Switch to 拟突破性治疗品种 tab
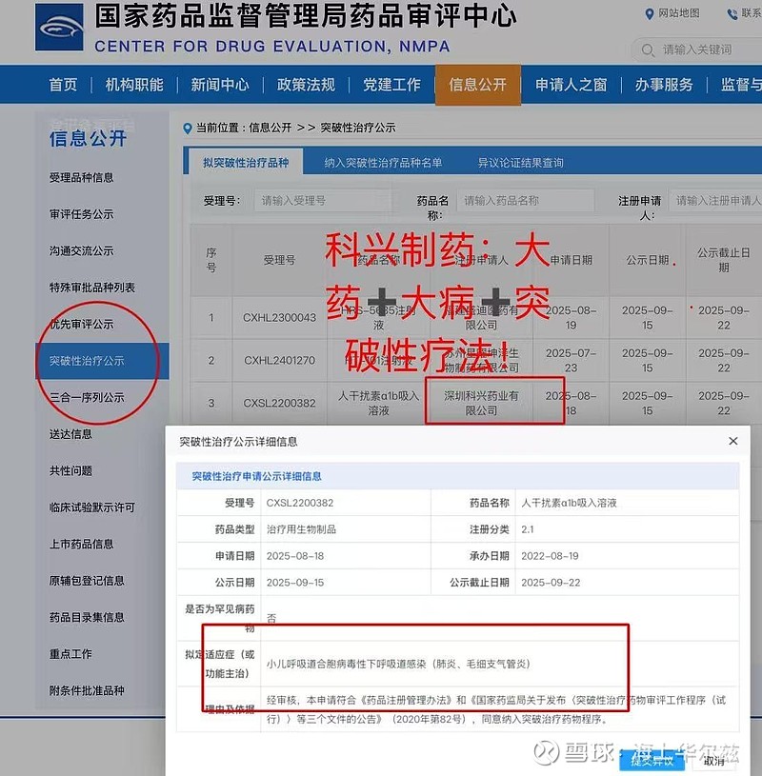The image size is (762, 776). coord(246,163)
